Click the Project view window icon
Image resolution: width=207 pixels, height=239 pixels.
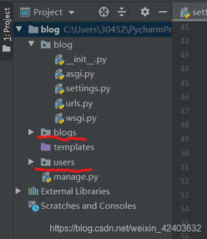[25, 12]
